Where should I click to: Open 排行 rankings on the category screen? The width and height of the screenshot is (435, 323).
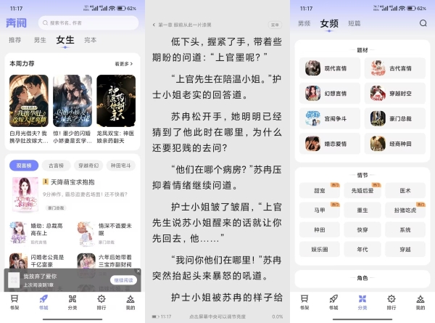[x=391, y=302]
